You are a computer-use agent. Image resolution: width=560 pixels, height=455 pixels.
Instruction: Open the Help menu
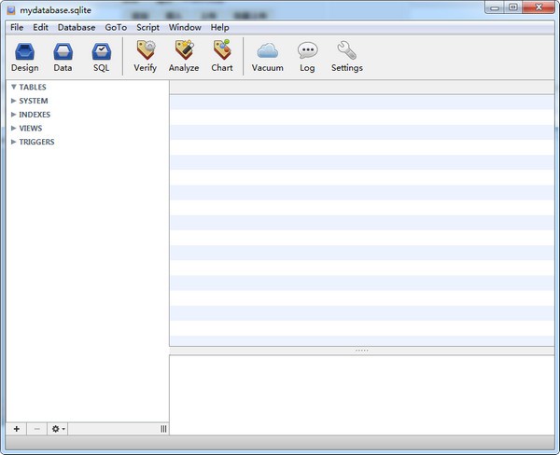pyautogui.click(x=219, y=27)
